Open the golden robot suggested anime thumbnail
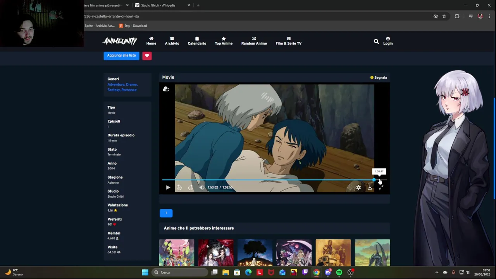The height and width of the screenshot is (279, 496). point(333,253)
